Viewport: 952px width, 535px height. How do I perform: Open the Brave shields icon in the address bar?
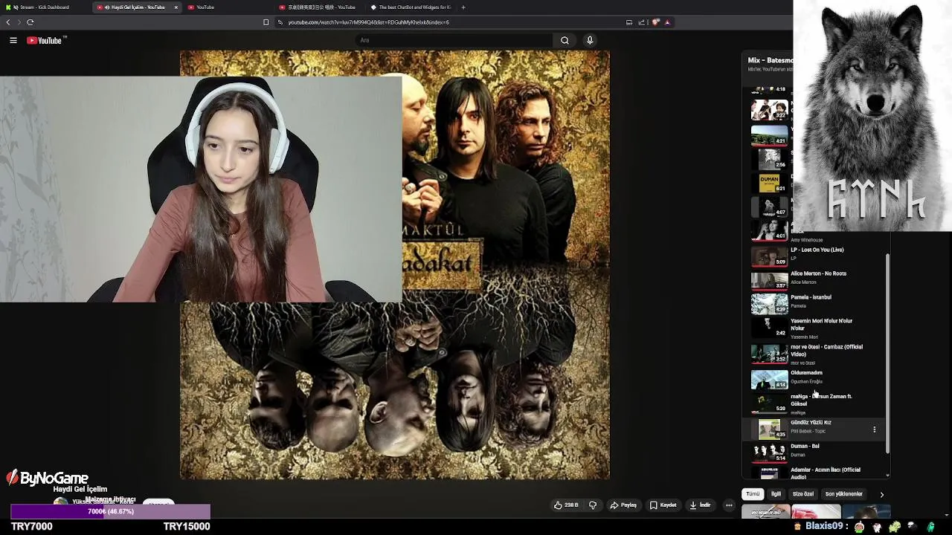click(656, 22)
